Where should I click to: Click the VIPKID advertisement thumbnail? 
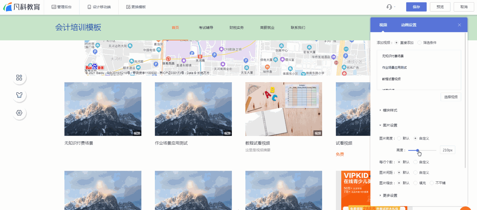(353, 190)
